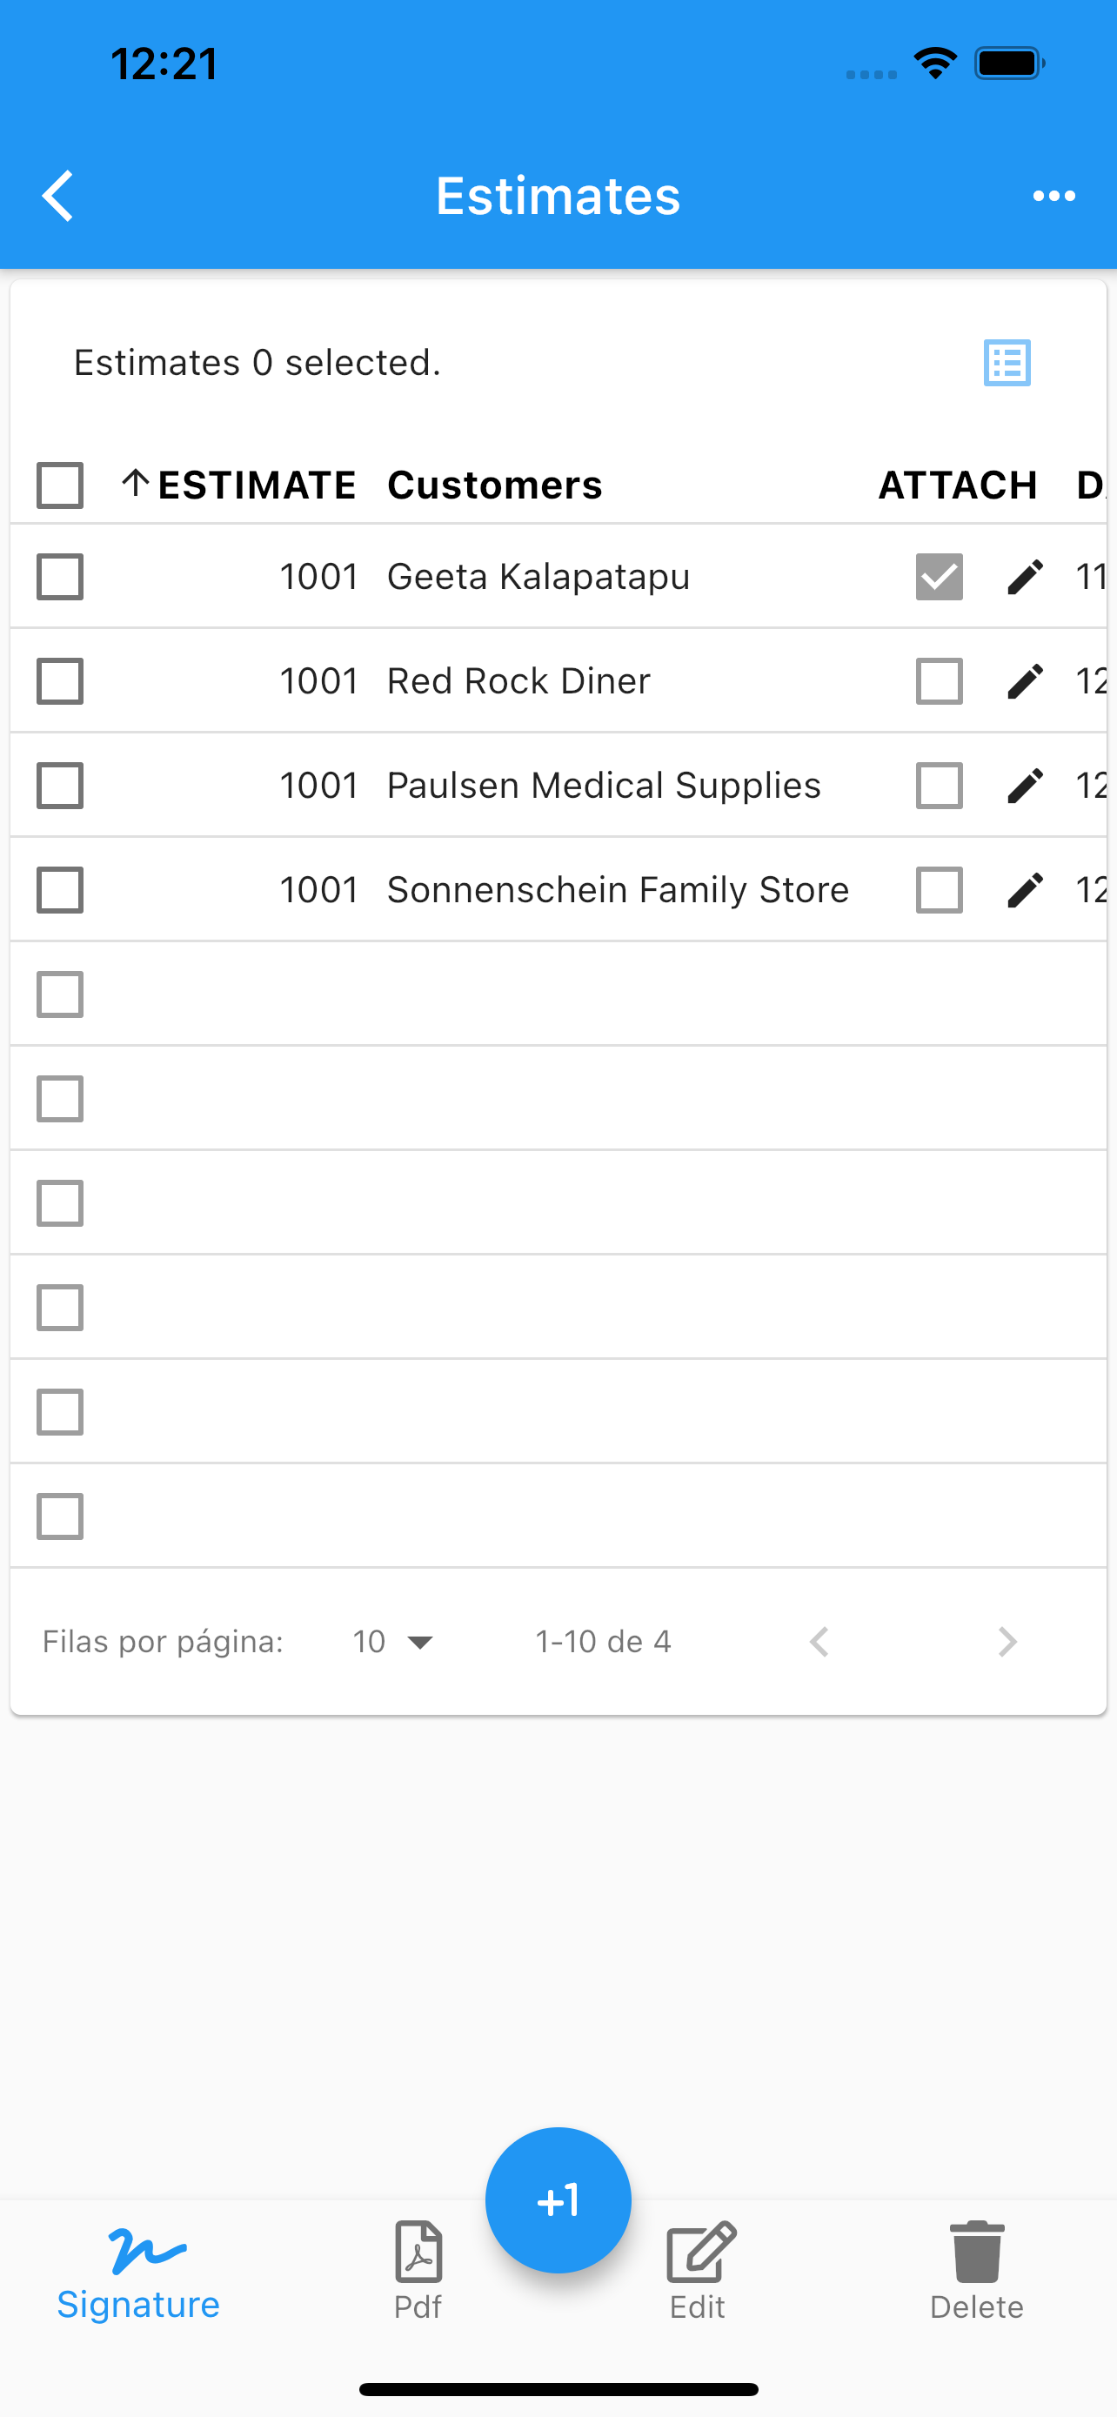Tap the pencil icon for Red Rock Diner

1025,681
